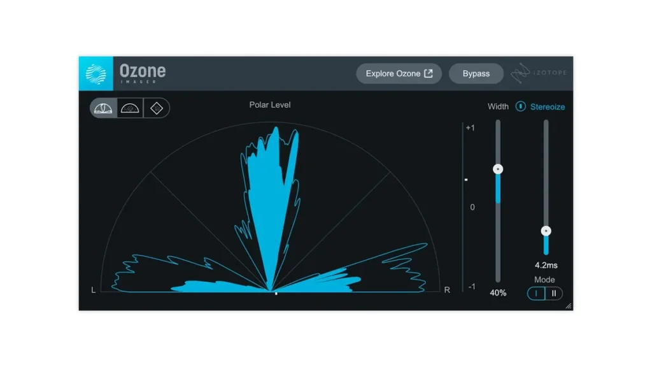Click the 40% width value
Viewport: 652px width, 367px height.
[x=498, y=293]
